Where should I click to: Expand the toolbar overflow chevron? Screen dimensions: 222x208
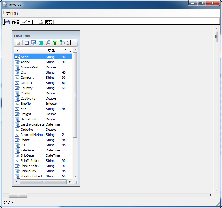click(x=75, y=41)
